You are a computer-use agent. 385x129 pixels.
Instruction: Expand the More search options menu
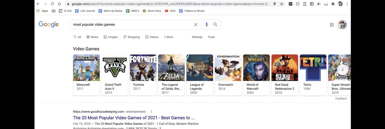168,37
